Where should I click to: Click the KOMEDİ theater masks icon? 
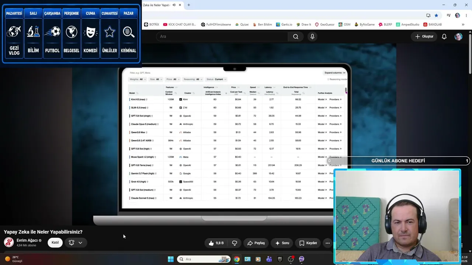[90, 32]
